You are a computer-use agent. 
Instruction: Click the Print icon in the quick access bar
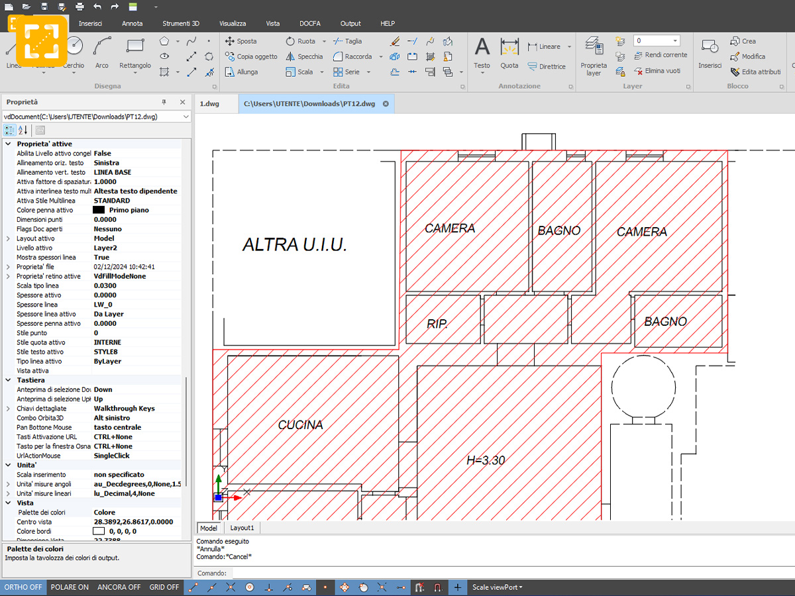tap(79, 7)
